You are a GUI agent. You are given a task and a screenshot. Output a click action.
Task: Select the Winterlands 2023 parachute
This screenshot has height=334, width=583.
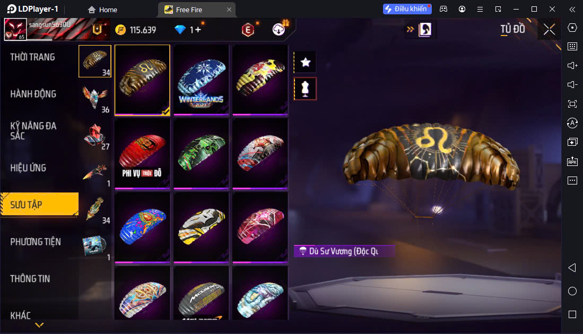pos(201,80)
